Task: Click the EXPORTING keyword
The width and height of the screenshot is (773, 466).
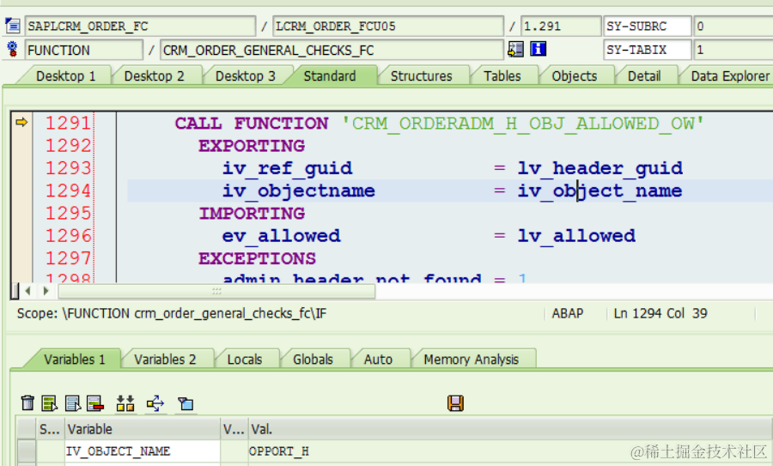Action: 252,146
